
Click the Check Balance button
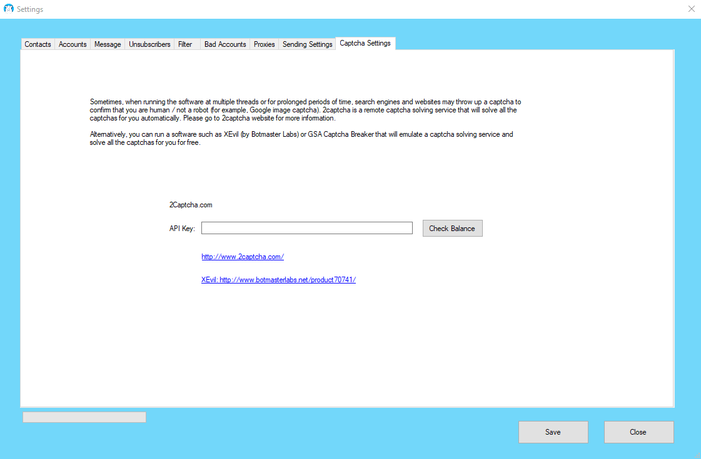(453, 228)
